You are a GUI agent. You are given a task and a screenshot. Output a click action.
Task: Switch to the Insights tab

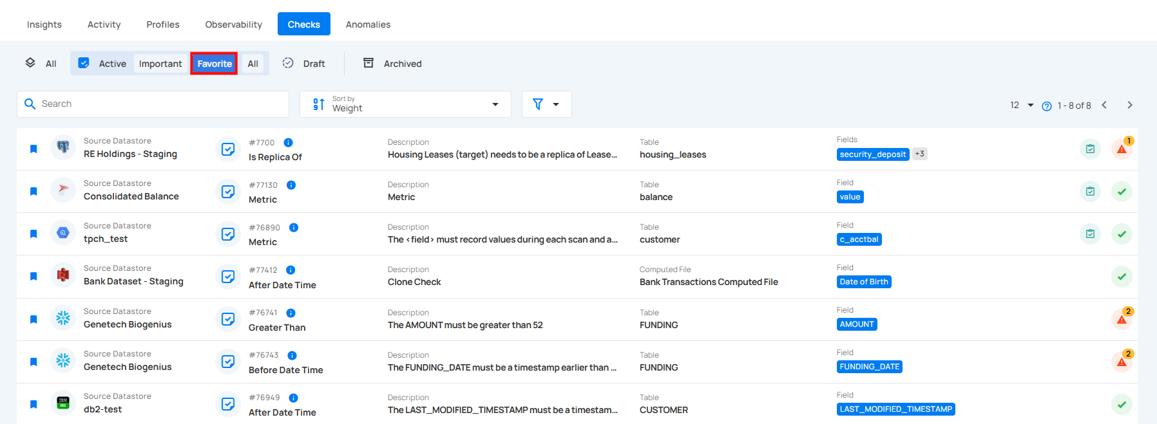(44, 24)
